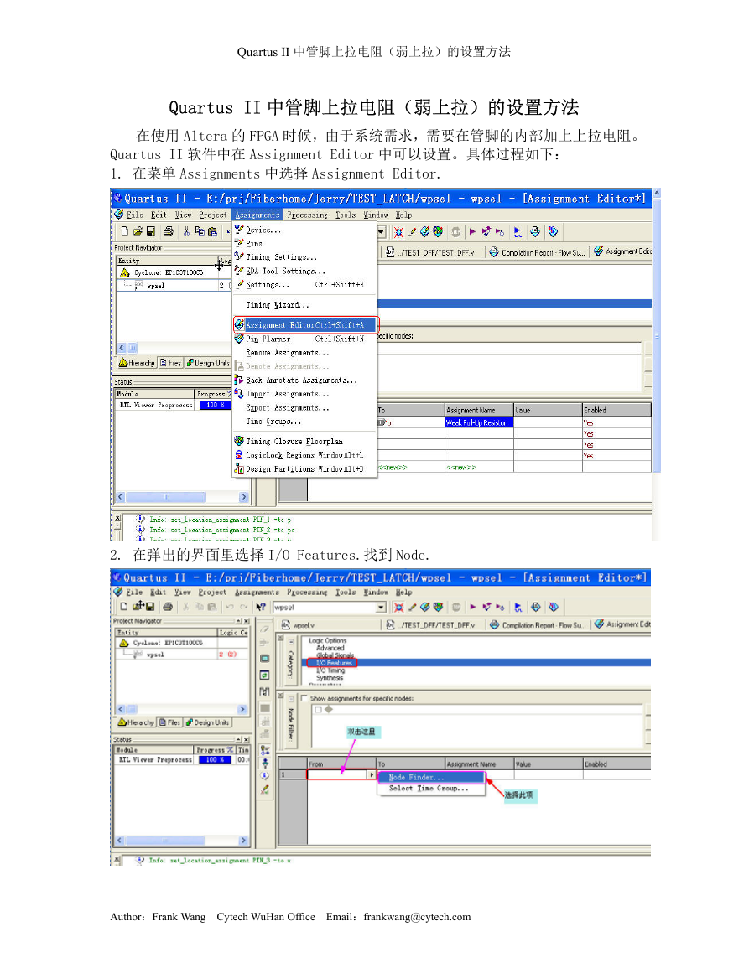Viewport: 749px width, 968px height.
Task: Tick the checkbox inside the Node Filter list
Action: click(x=318, y=709)
